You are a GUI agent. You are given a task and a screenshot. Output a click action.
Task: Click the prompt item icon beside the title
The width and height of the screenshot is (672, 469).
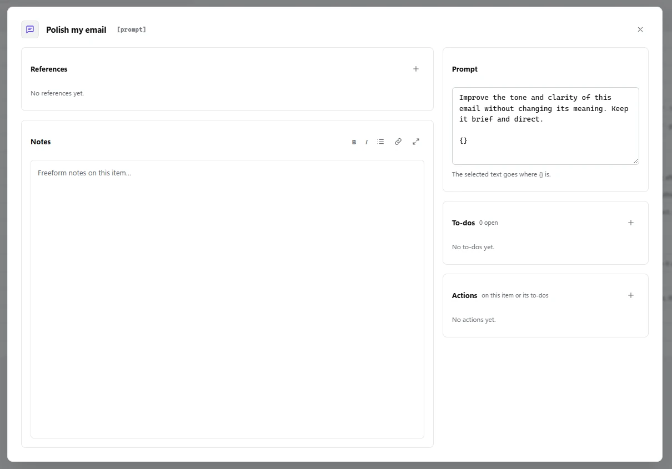(30, 29)
